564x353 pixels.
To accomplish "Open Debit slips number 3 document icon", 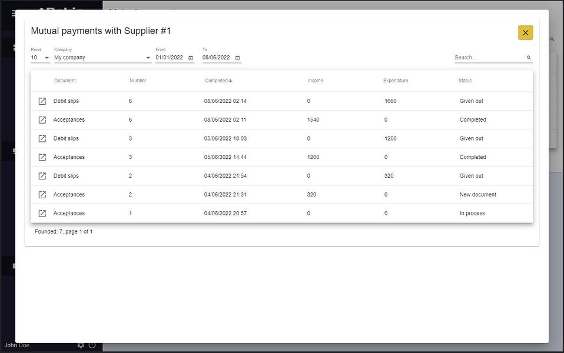I will 42,138.
